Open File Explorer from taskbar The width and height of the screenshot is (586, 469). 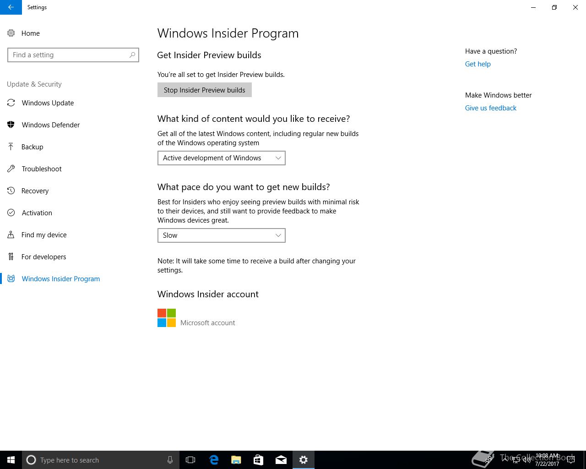pyautogui.click(x=236, y=460)
